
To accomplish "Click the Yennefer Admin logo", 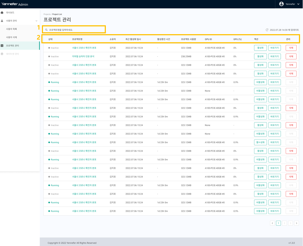I will pyautogui.click(x=15, y=4).
